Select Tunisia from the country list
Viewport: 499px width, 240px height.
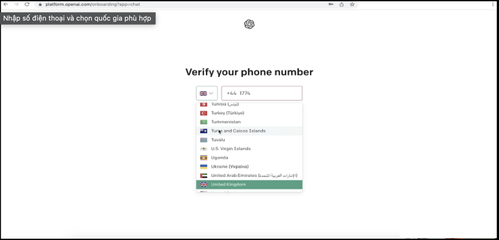pyautogui.click(x=225, y=104)
